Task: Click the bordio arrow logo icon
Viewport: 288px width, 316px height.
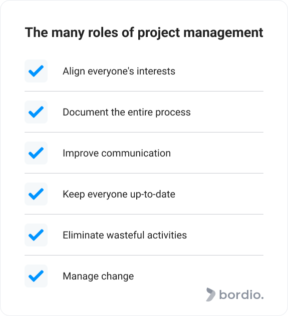Action: point(210,294)
